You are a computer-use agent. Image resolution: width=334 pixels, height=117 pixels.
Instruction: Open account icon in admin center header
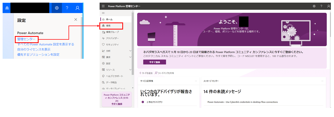[329, 6]
